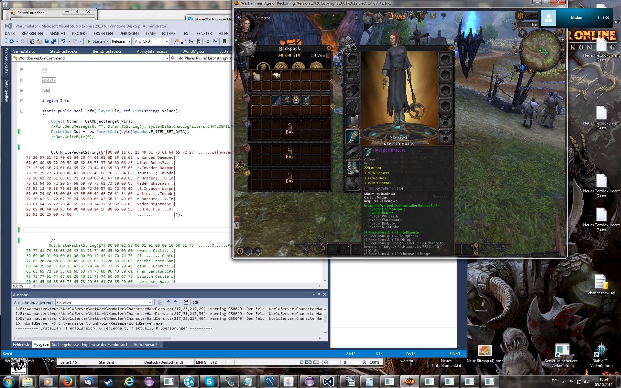Open the help question mark icon in game
Screen dimensions: 621x388
click(443, 16)
